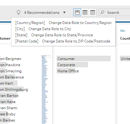Click the search magnifier icon
The image size is (130, 124).
coord(102,12)
